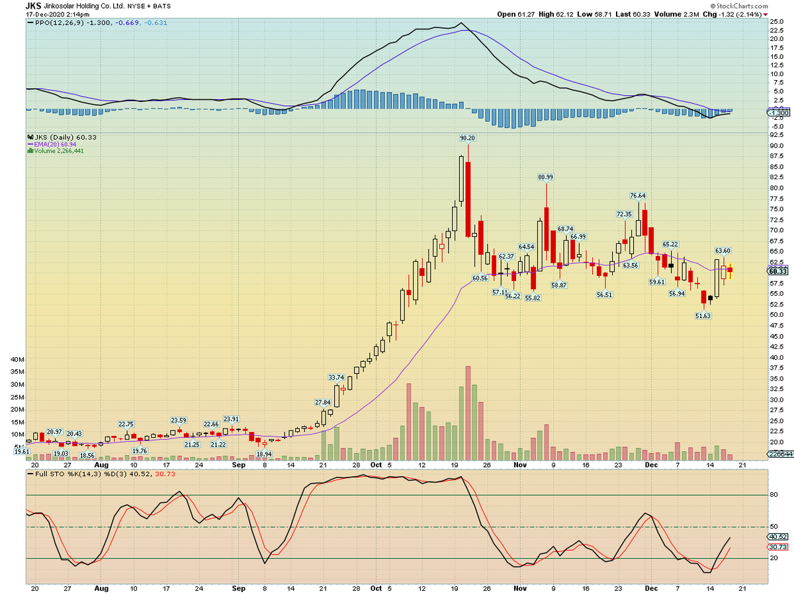Click the 63.60 price label
The image size is (794, 594).
tap(723, 251)
